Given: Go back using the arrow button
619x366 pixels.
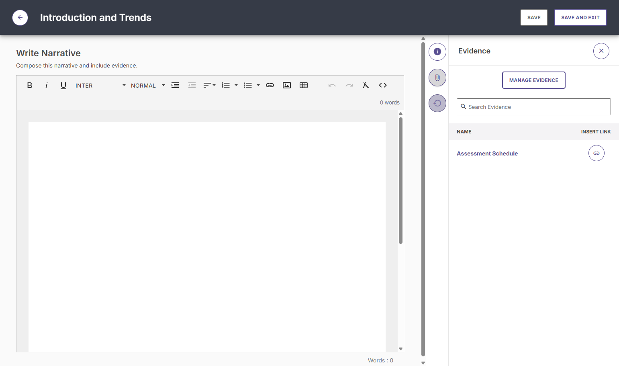Looking at the screenshot, I should click(x=20, y=18).
